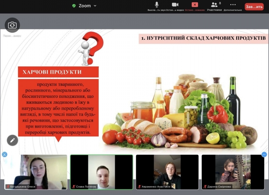
Task: Click the green security shield icon
Action: [x=74, y=6]
